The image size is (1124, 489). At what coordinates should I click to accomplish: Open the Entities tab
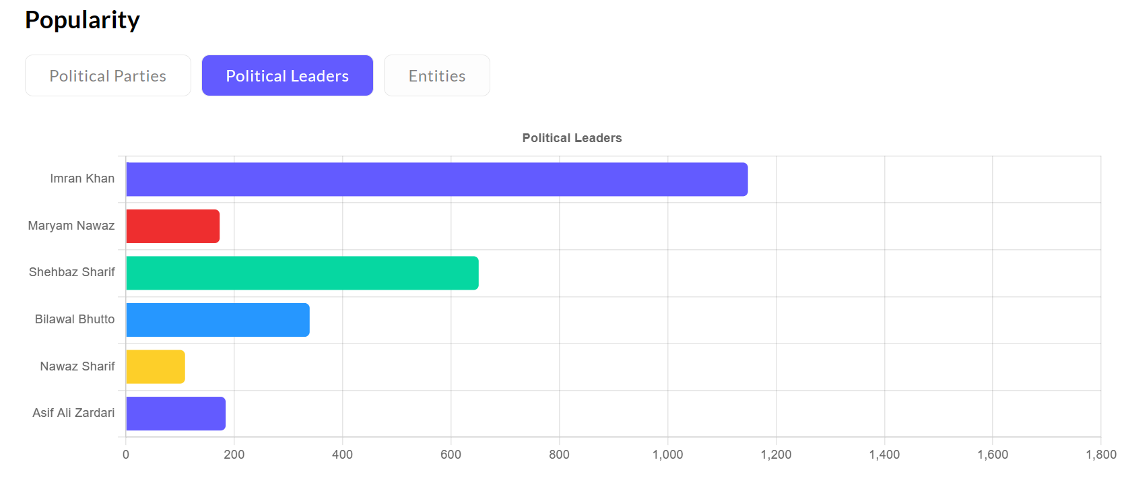437,75
